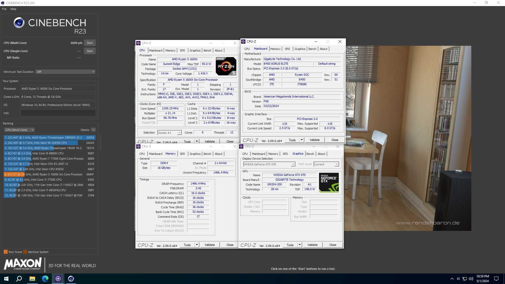Screen dimensions: 505x284
Task: Open Windows Search from the taskbar
Action: [19, 279]
